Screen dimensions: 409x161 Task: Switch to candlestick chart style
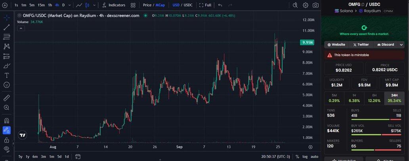tap(87, 5)
